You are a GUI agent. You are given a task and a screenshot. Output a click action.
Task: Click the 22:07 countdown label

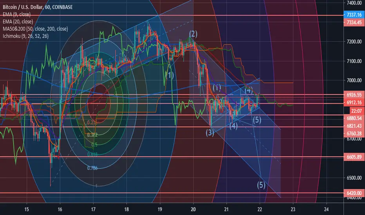[356, 111]
